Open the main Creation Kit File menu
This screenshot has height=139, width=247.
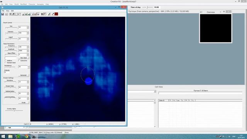click(x=2, y=4)
